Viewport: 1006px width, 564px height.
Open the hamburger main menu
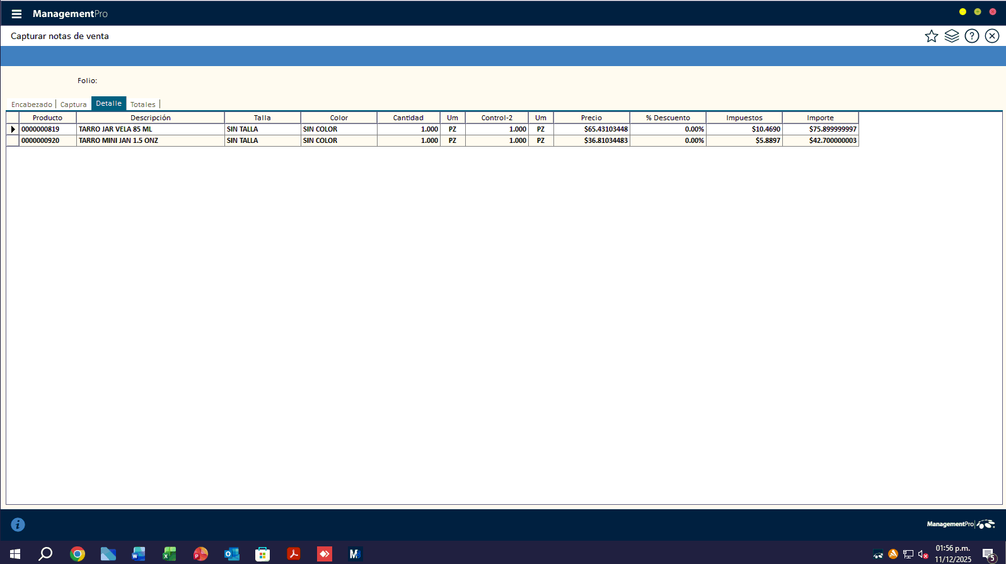(16, 14)
